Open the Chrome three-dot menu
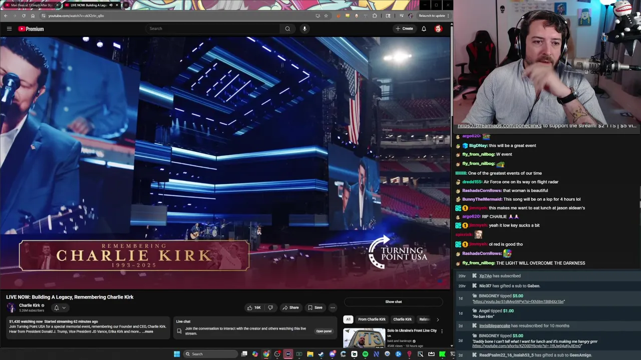Screen dimensions: 641x360 click(x=448, y=15)
